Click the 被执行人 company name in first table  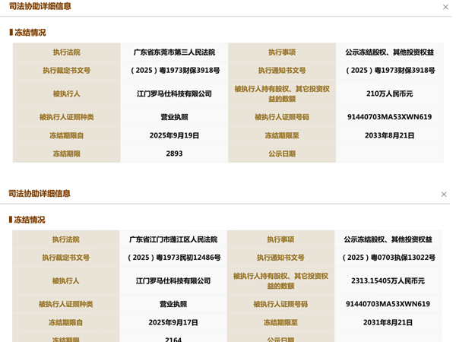click(x=174, y=93)
